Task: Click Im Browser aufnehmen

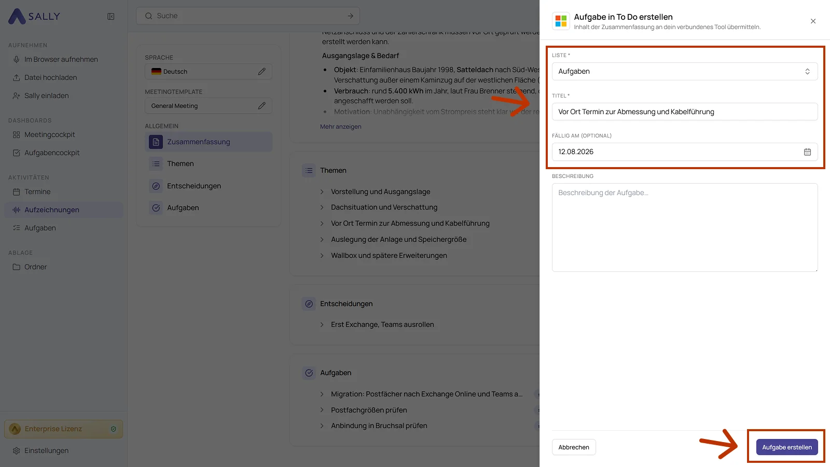Action: [x=63, y=60]
